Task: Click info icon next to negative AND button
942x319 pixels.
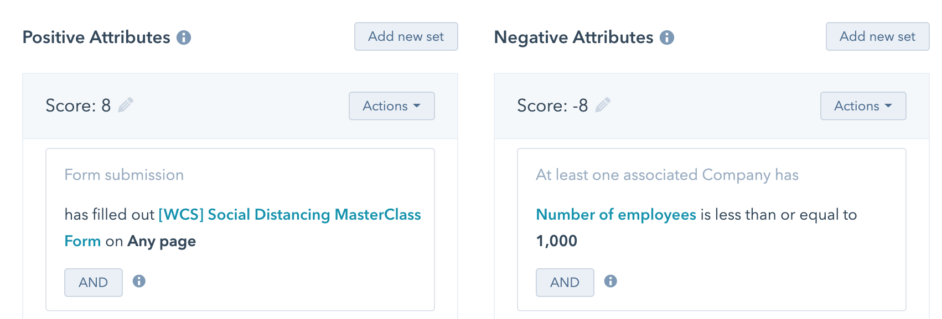Action: pyautogui.click(x=610, y=281)
